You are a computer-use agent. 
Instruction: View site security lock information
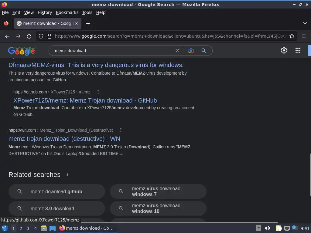[50, 36]
